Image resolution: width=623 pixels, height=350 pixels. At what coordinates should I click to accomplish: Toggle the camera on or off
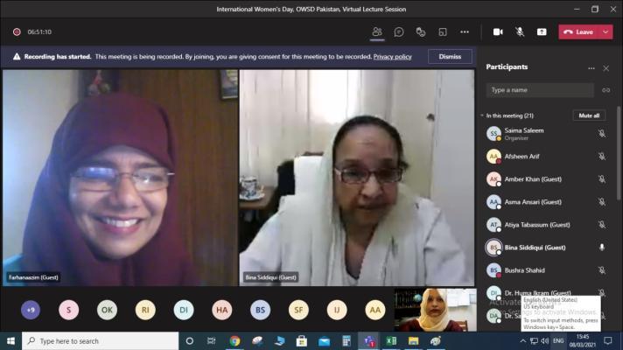point(498,31)
